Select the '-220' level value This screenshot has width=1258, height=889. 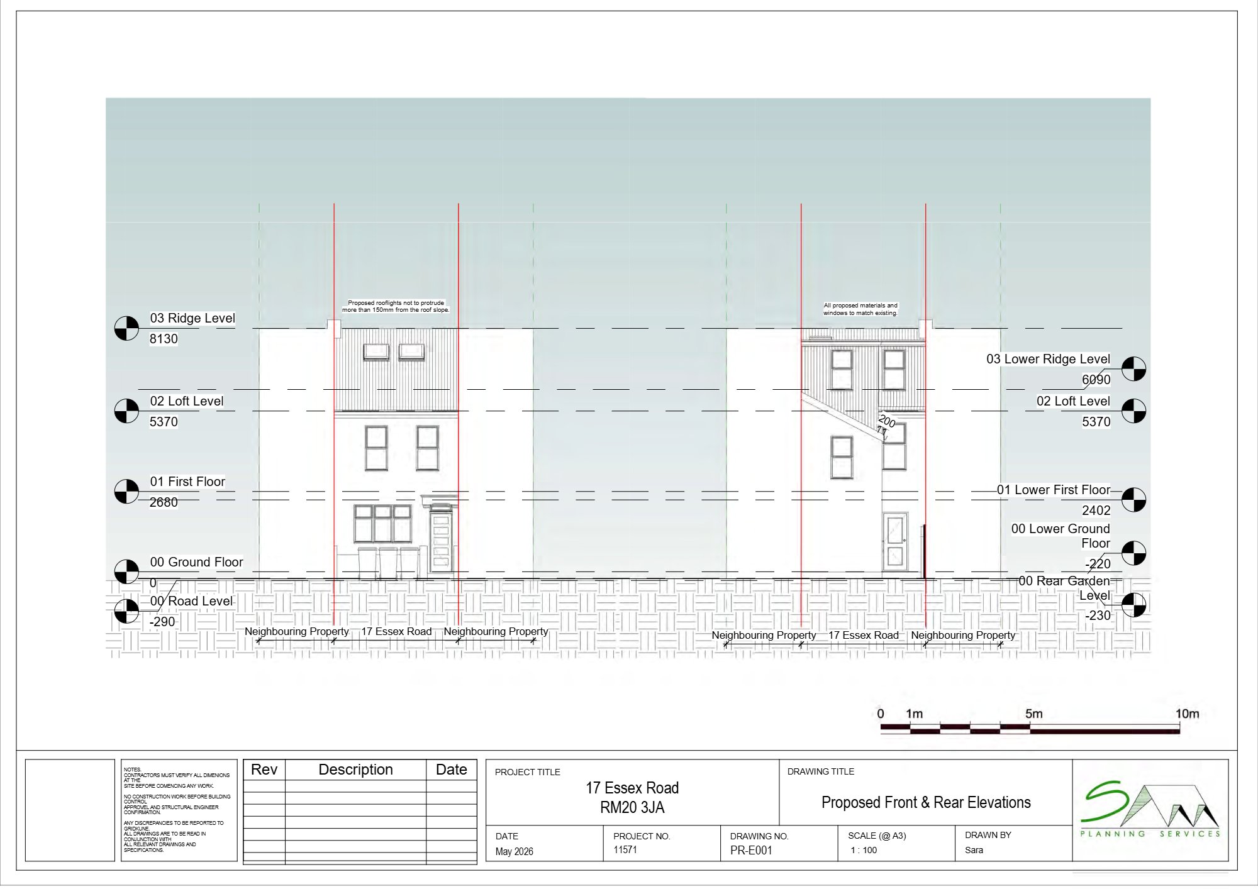pos(1098,564)
